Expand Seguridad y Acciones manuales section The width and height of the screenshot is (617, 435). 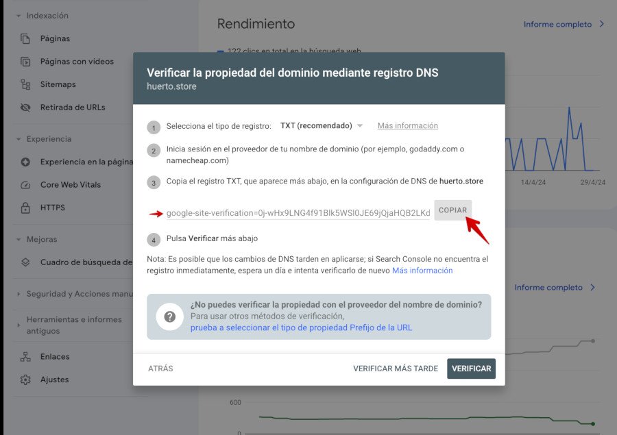click(19, 294)
